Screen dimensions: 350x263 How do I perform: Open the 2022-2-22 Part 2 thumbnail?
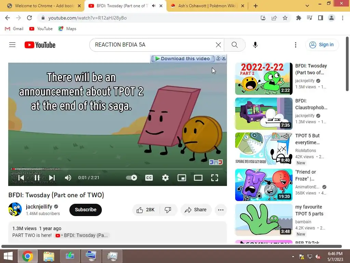click(x=264, y=79)
